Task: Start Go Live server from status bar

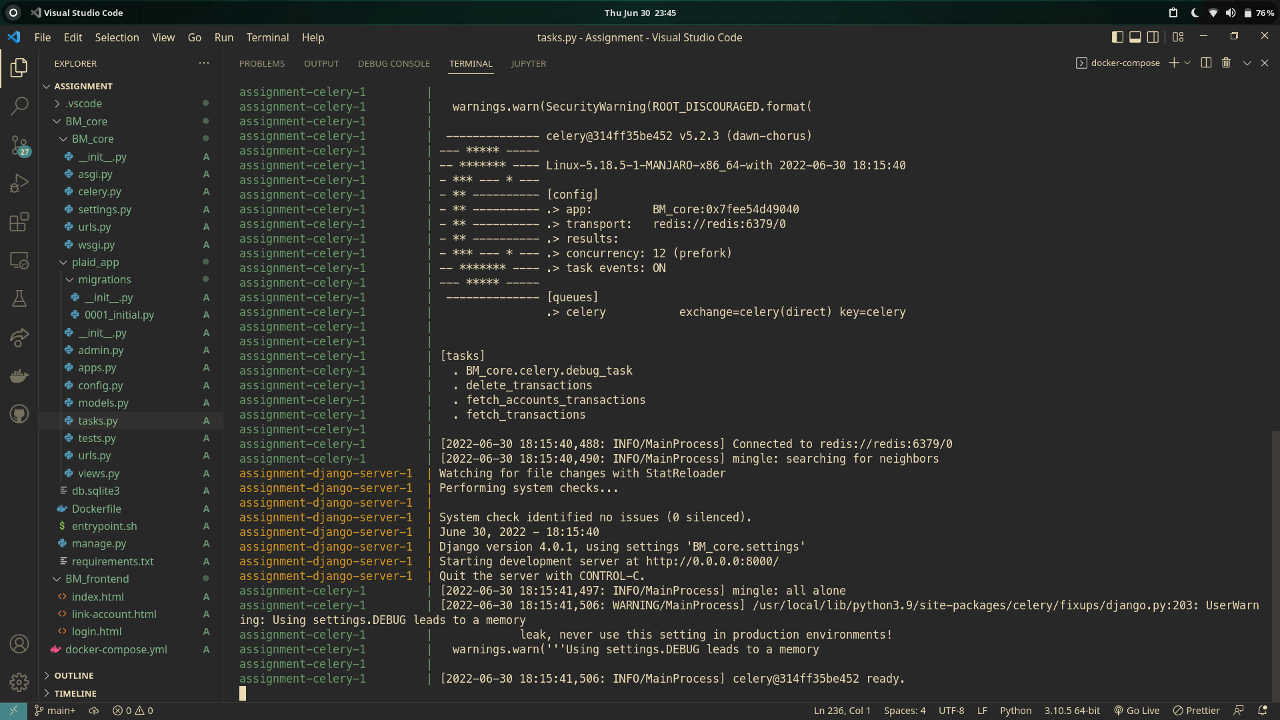Action: click(1137, 710)
